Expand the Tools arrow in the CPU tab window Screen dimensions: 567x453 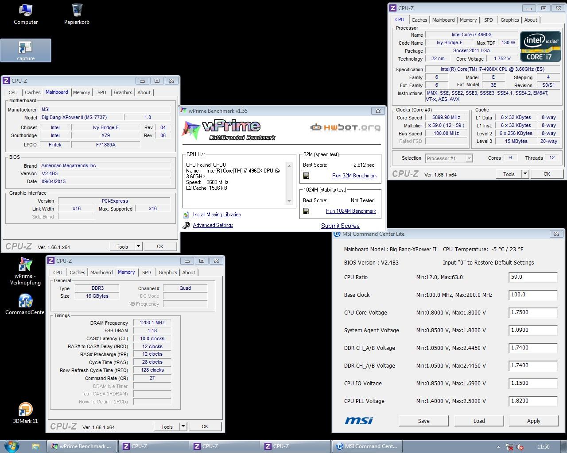525,174
